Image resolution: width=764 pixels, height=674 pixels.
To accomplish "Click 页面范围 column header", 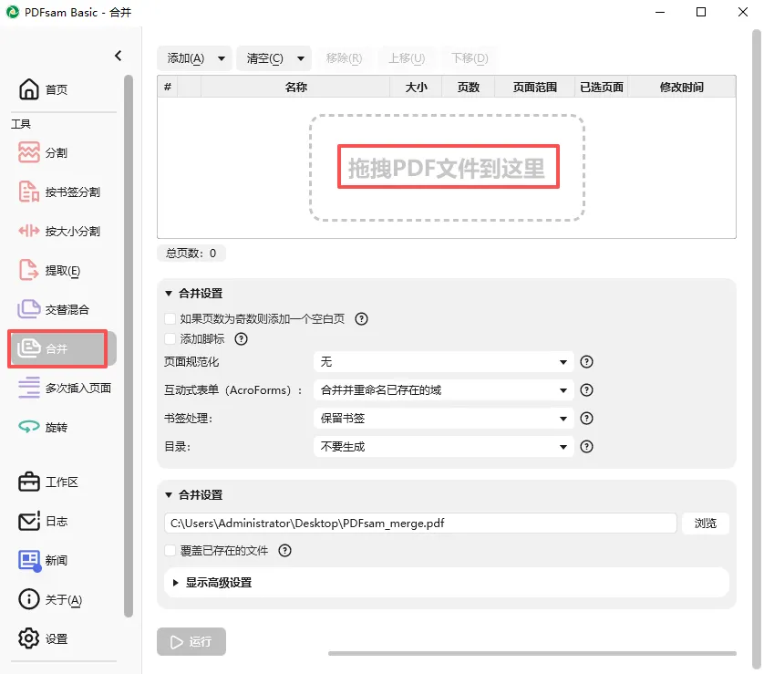I will coord(534,88).
